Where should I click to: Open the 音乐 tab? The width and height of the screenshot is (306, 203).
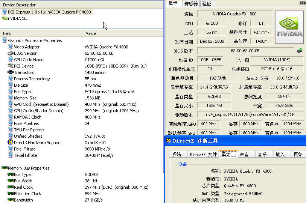(x=264, y=154)
